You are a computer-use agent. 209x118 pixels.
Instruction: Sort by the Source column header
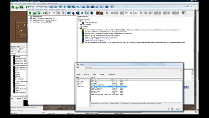coord(123,80)
